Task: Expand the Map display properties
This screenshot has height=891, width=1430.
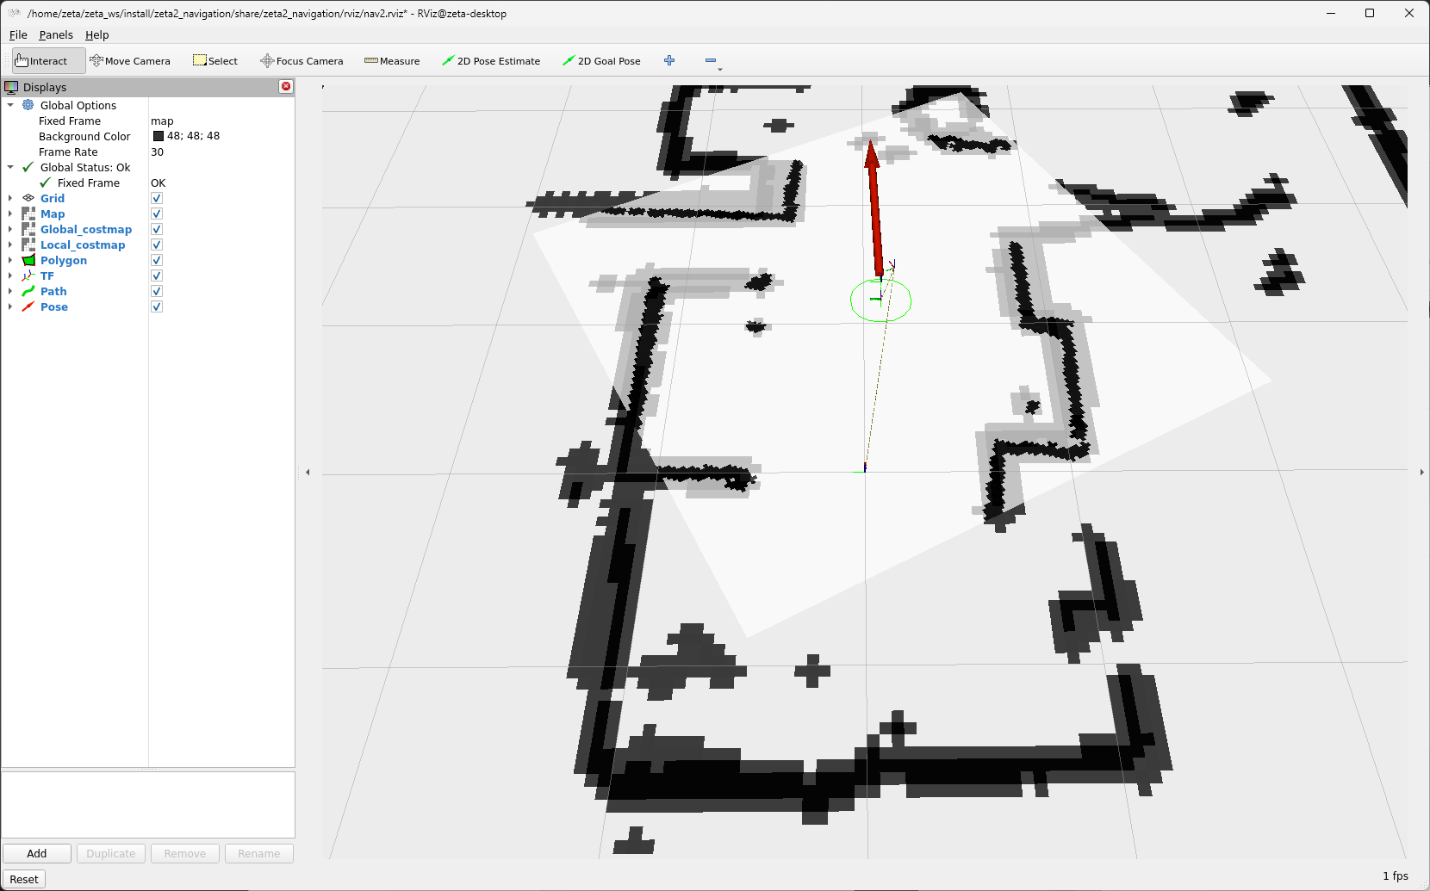Action: [10, 213]
